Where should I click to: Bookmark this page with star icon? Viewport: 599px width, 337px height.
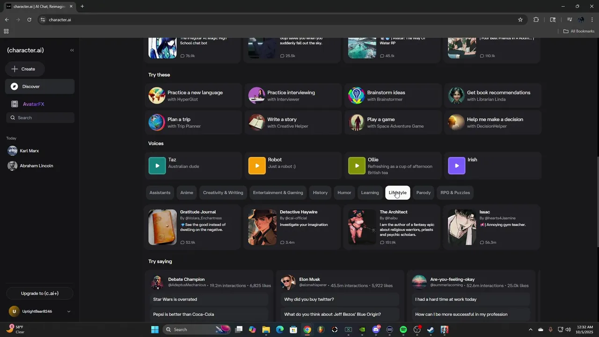click(520, 20)
